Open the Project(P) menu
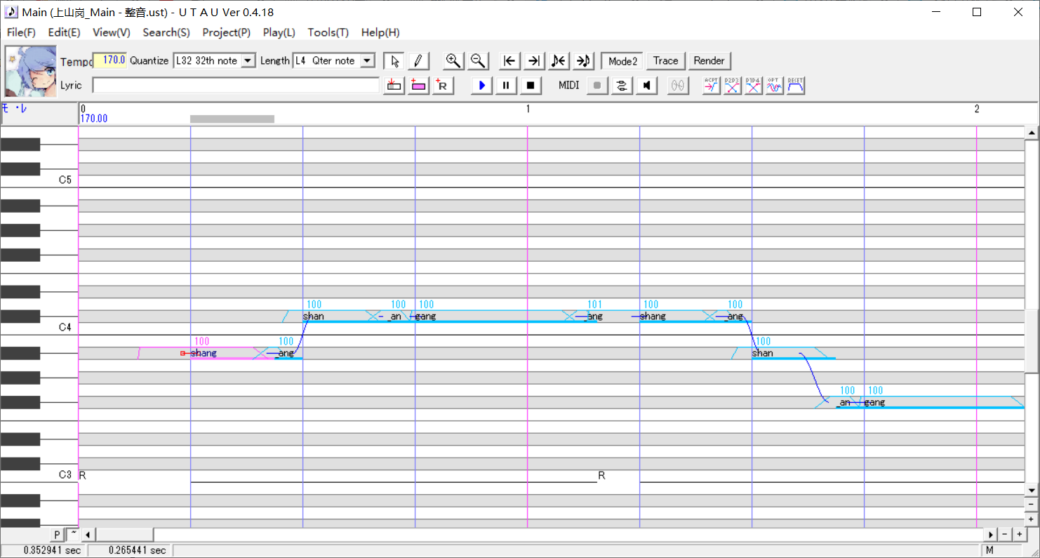Image resolution: width=1040 pixels, height=558 pixels. click(226, 32)
